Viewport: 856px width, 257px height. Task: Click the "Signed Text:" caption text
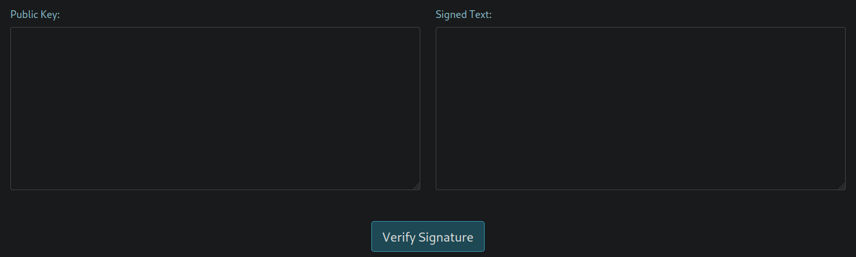pyautogui.click(x=463, y=14)
